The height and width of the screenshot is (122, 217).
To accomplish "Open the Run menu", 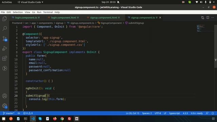I will click(39, 12).
